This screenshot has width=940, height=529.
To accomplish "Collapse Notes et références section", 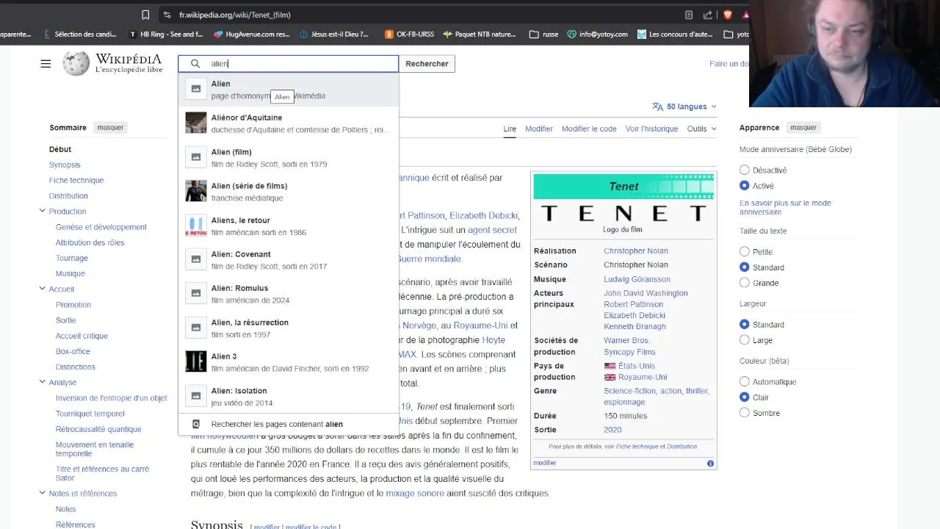I will click(43, 493).
